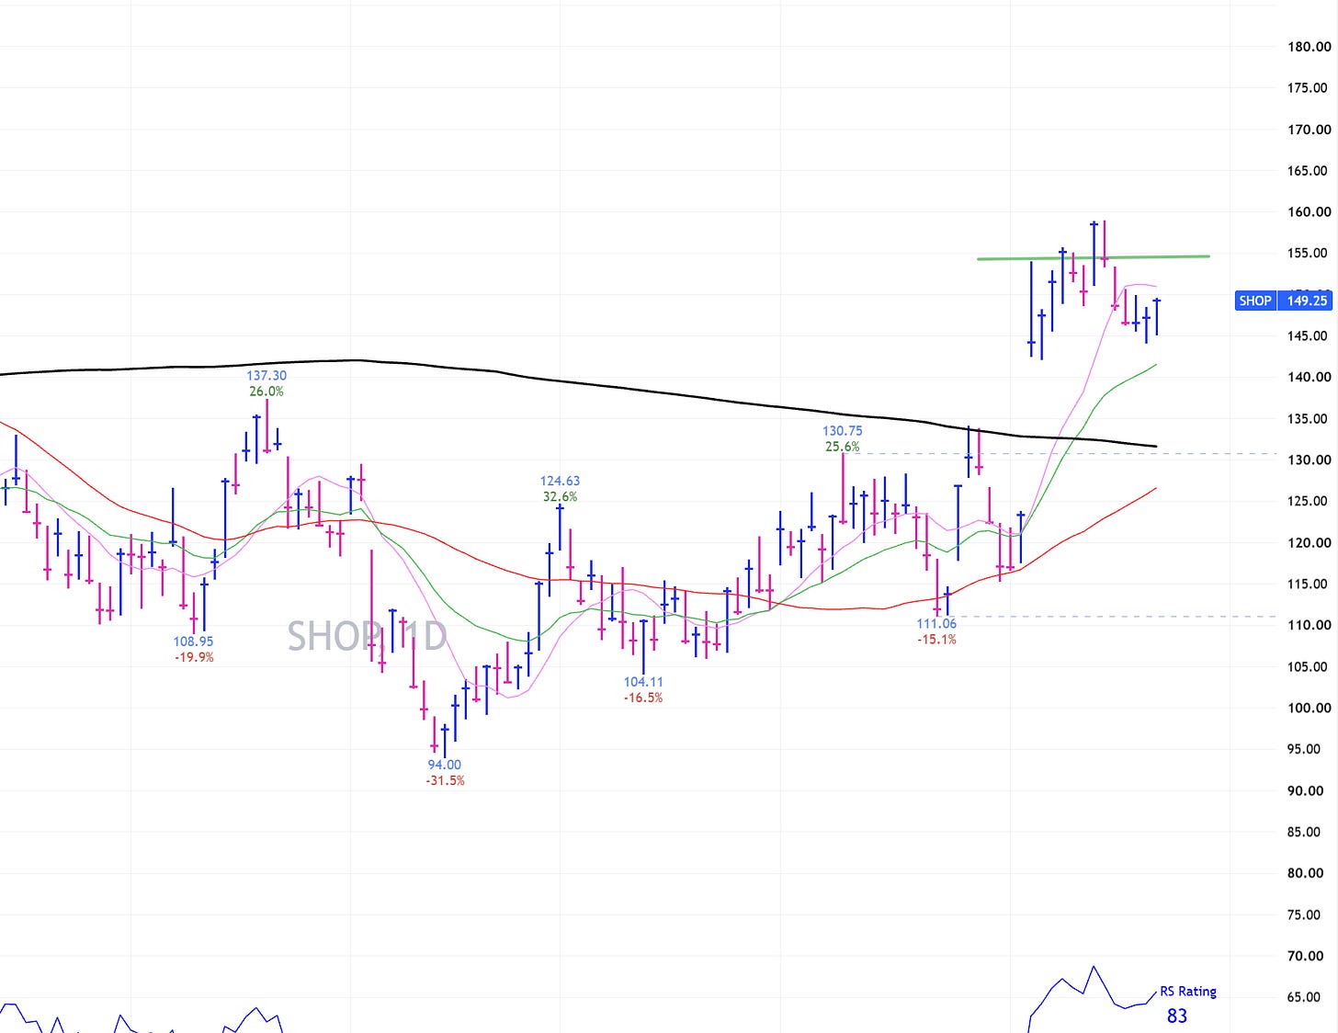The width and height of the screenshot is (1338, 1033).
Task: Click the 149.25 current price label
Action: [1306, 301]
